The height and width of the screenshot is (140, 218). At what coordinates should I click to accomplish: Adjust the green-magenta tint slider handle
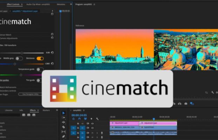click(x=21, y=75)
